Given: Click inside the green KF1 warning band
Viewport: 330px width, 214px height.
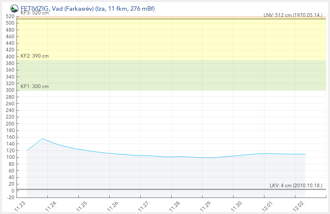Looking at the screenshot, I should [x=165, y=75].
